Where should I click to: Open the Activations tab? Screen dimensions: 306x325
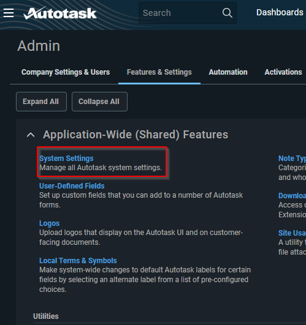[x=283, y=72]
